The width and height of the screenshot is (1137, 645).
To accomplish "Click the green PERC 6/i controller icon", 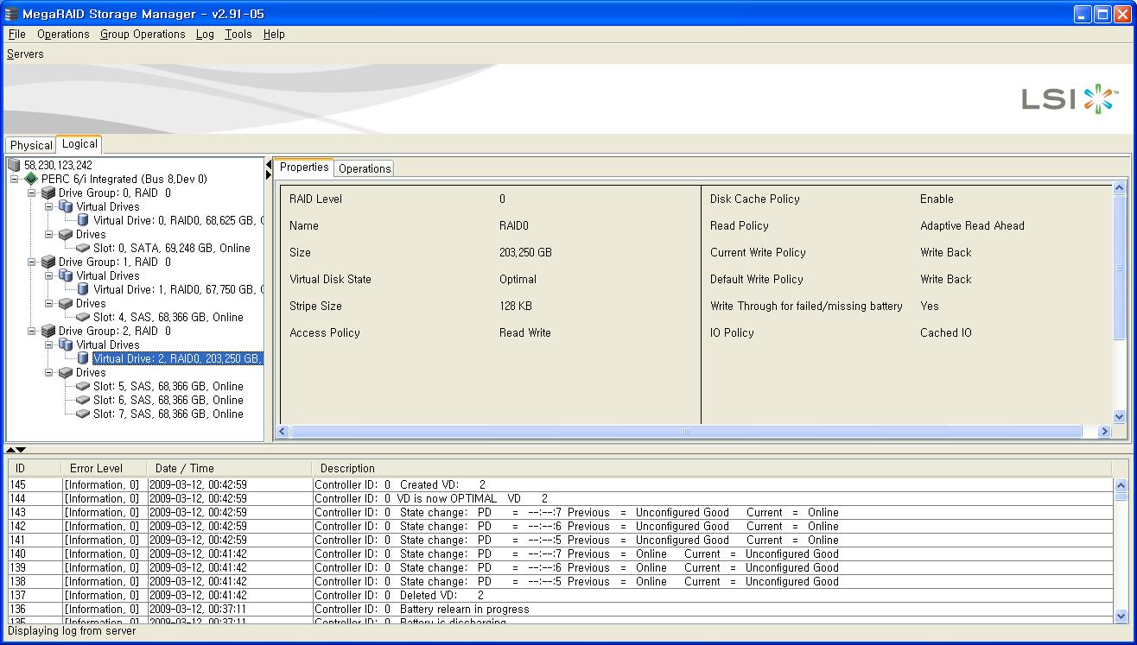I will (31, 179).
